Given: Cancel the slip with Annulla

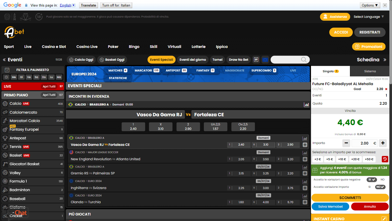Looking at the screenshot, I should pos(370,207).
